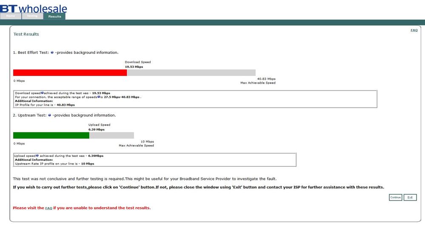Screen dimensions: 425x226
Task: Open the Home tab
Action: 11,16
